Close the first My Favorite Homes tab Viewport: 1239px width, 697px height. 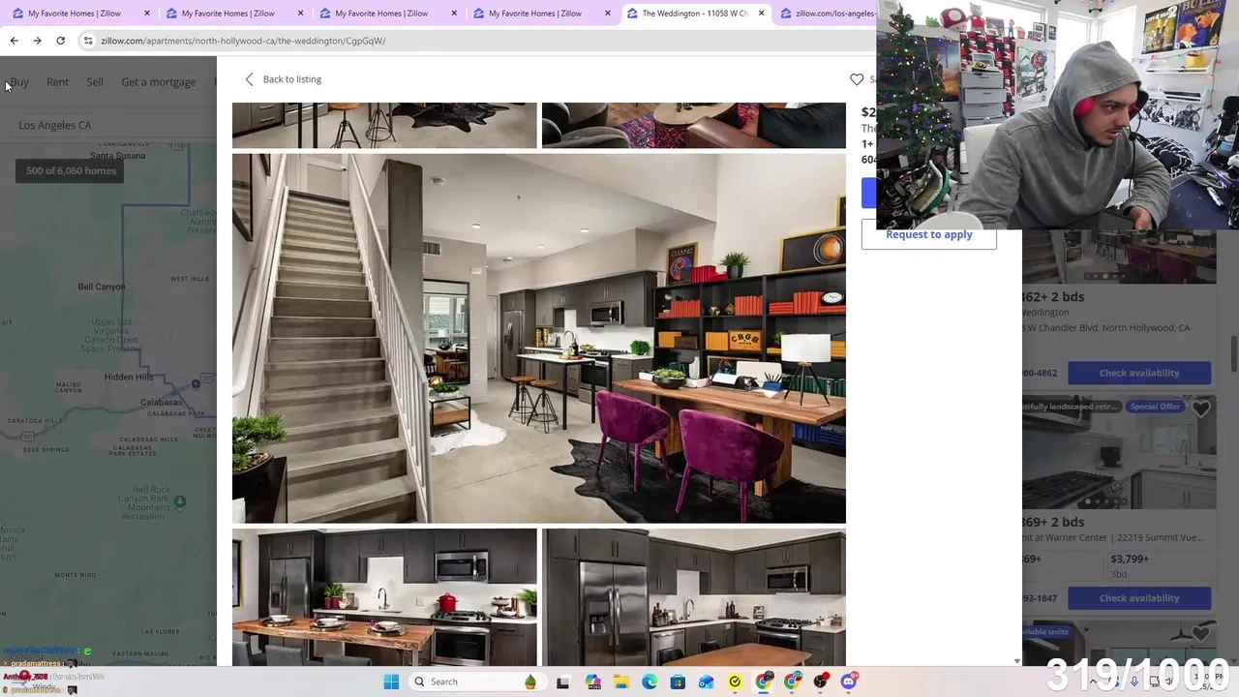pos(147,14)
